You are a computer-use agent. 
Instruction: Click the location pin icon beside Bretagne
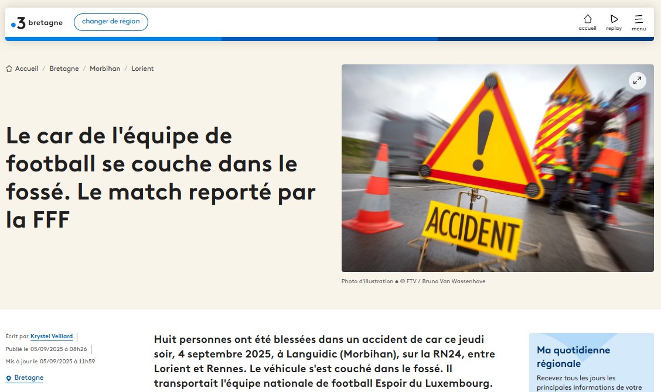[x=9, y=378]
